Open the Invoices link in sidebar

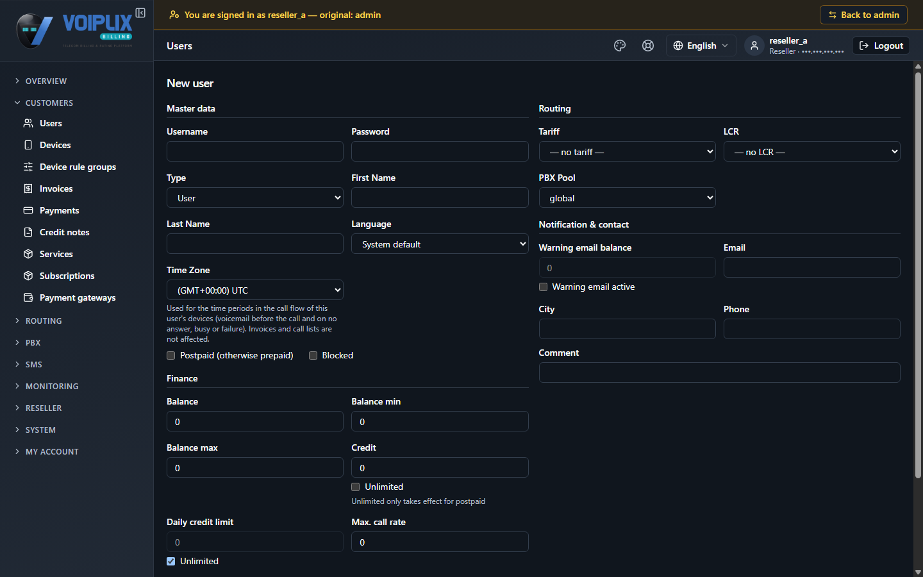click(x=56, y=188)
